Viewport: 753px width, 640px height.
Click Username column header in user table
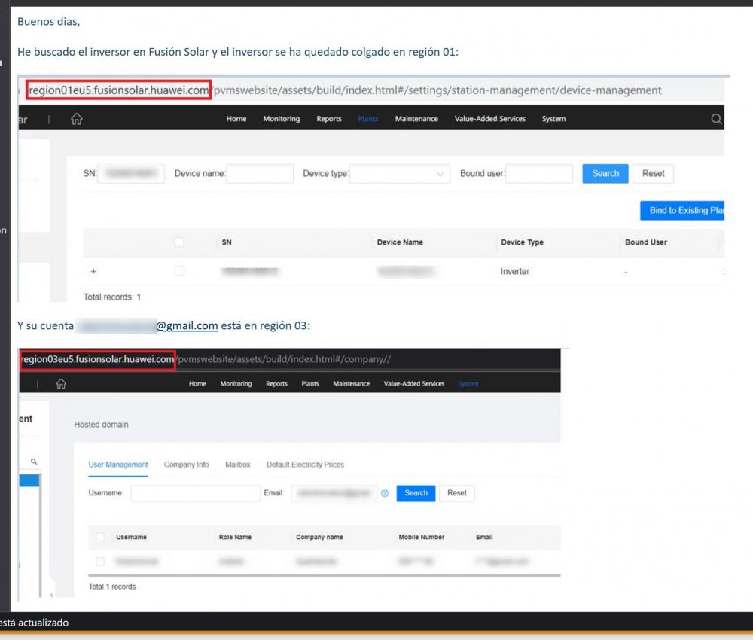pyautogui.click(x=131, y=538)
